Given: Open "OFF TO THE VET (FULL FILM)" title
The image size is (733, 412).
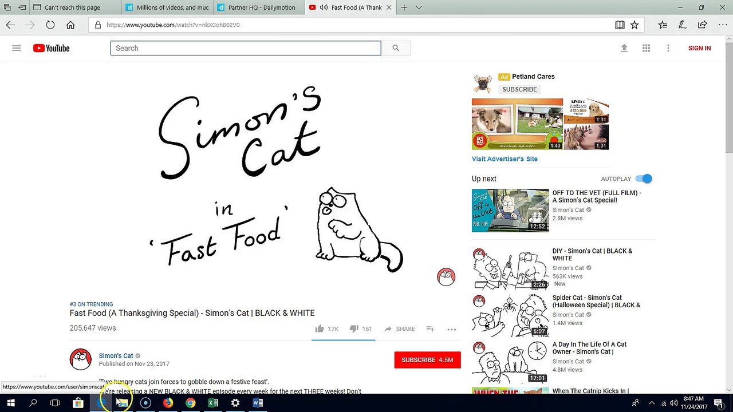Looking at the screenshot, I should click(597, 196).
